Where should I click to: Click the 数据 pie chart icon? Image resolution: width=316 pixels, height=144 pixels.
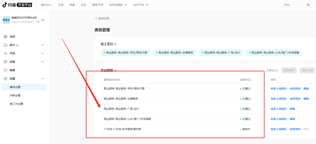tap(6, 70)
